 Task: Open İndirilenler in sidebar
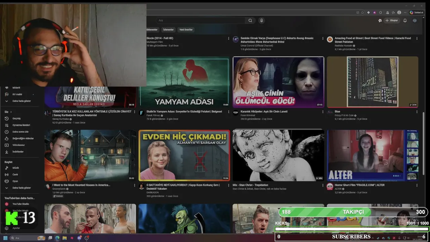tap(20, 152)
